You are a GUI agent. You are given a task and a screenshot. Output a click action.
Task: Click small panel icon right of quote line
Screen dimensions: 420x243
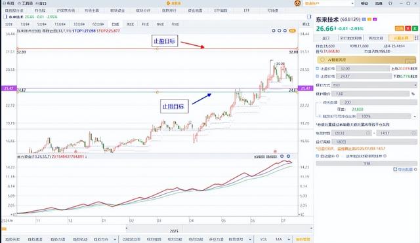point(309,17)
